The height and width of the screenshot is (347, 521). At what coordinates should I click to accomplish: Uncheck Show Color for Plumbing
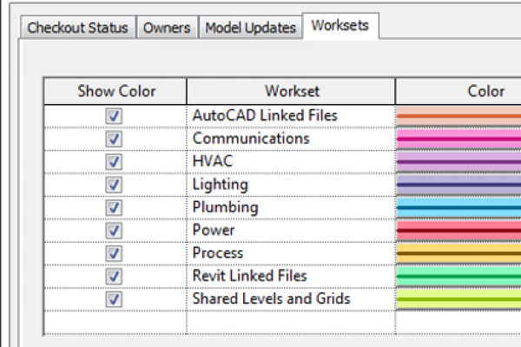[114, 207]
